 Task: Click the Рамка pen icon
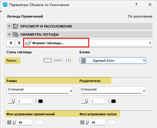(12, 101)
